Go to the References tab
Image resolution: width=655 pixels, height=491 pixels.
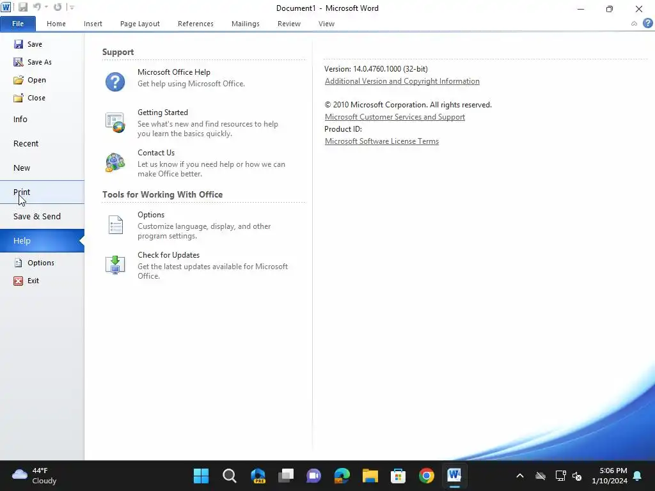coord(196,24)
